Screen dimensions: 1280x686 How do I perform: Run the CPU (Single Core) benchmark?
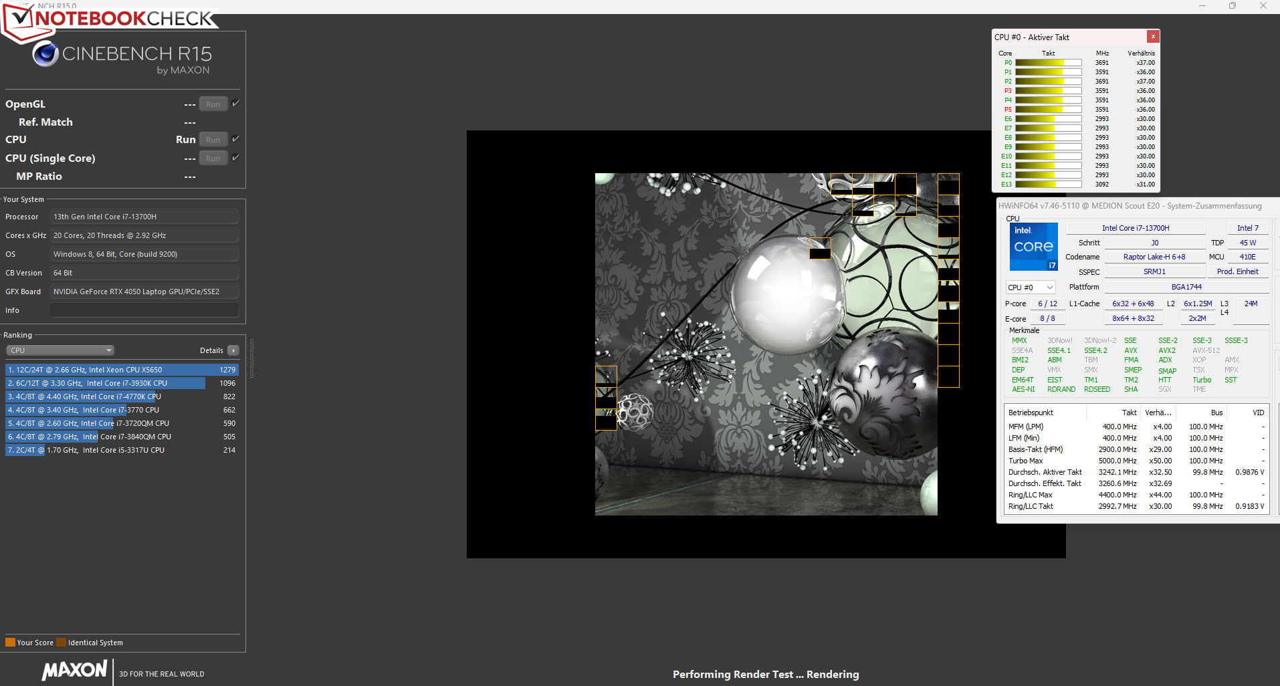pyautogui.click(x=213, y=158)
